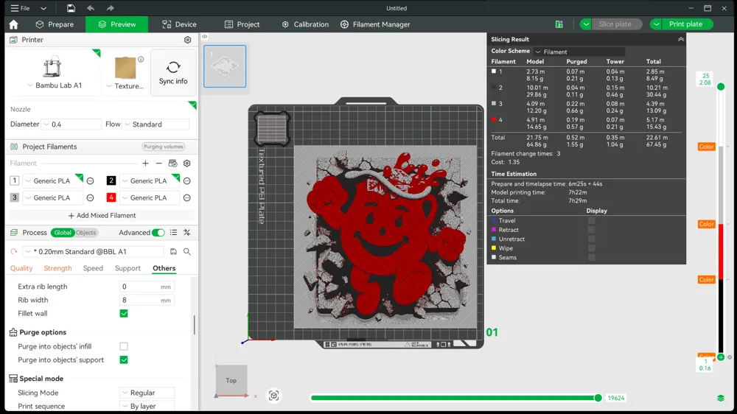
Task: Click the layers icon at bottom right
Action: (721, 398)
